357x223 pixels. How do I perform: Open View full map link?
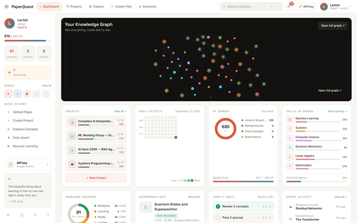click(337, 111)
